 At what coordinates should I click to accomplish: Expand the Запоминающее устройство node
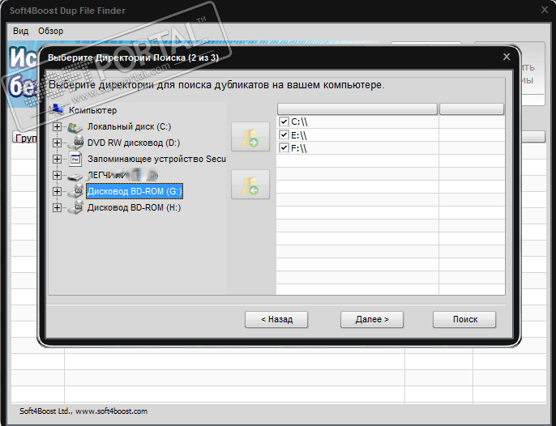[x=57, y=159]
